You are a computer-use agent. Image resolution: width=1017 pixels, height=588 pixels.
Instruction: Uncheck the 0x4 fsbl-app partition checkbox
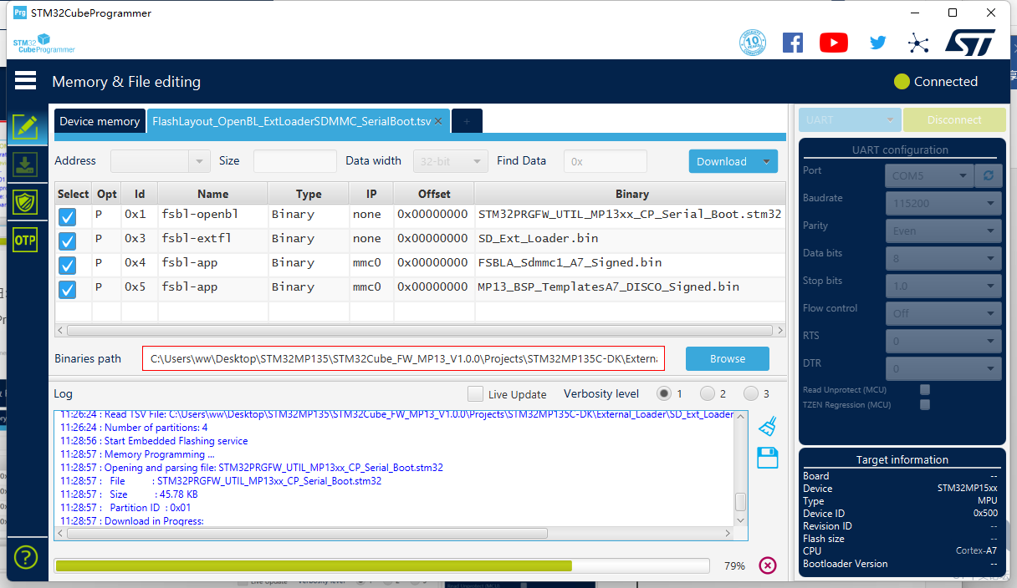coord(68,266)
